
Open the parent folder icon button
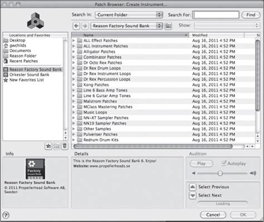pyautogui.click(x=168, y=26)
